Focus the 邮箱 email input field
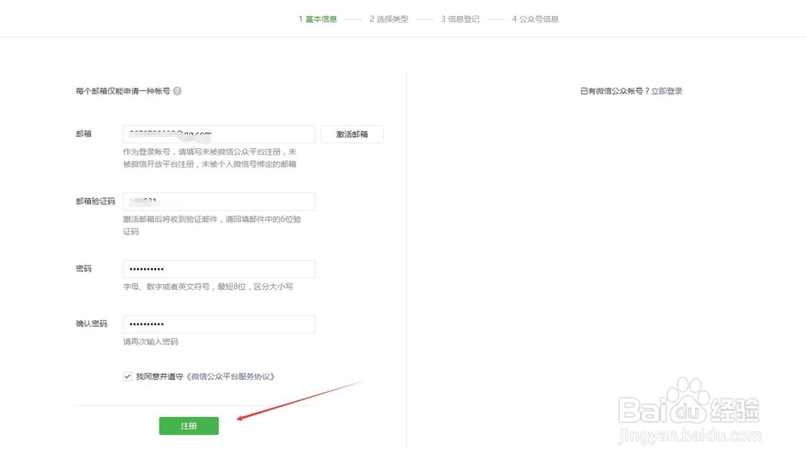This screenshot has width=806, height=463. coord(219,134)
